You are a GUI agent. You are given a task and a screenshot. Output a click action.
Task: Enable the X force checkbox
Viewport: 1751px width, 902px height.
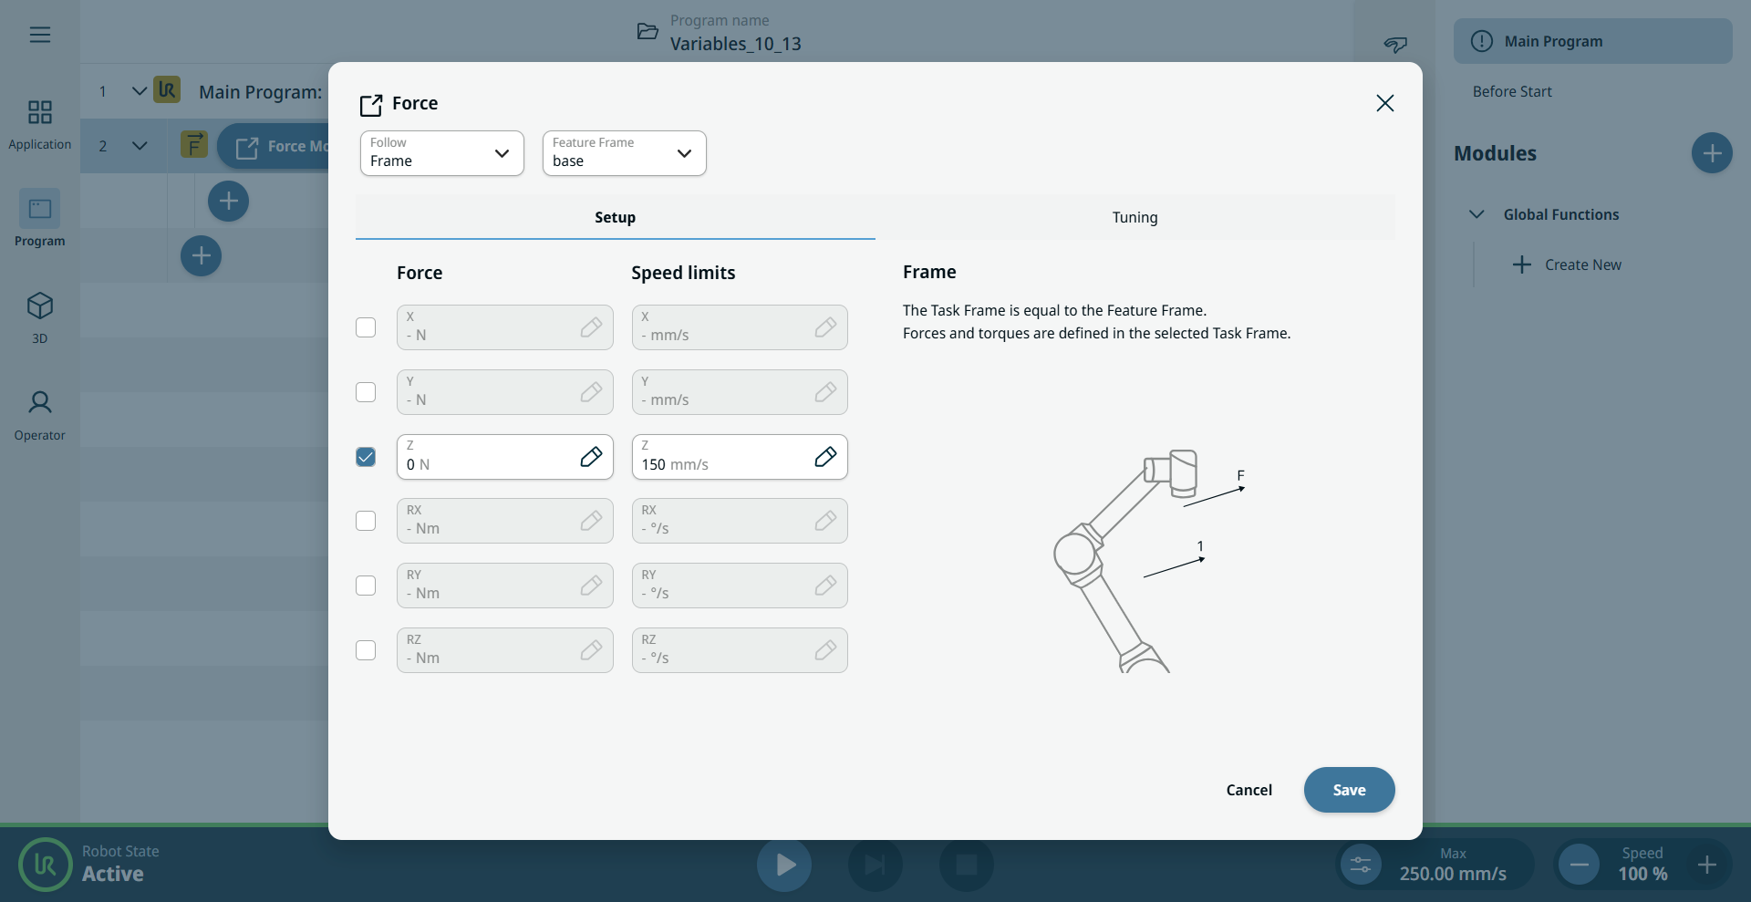(x=366, y=327)
